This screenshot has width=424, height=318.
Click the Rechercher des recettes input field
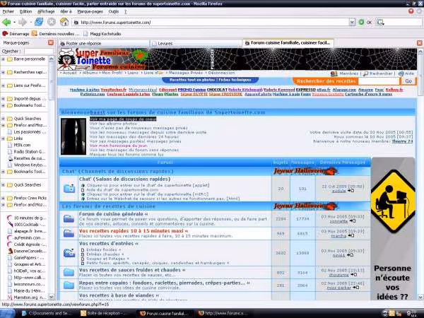[x=379, y=81]
